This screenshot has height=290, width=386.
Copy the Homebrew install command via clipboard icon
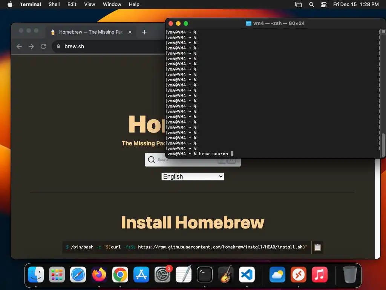coord(317,247)
